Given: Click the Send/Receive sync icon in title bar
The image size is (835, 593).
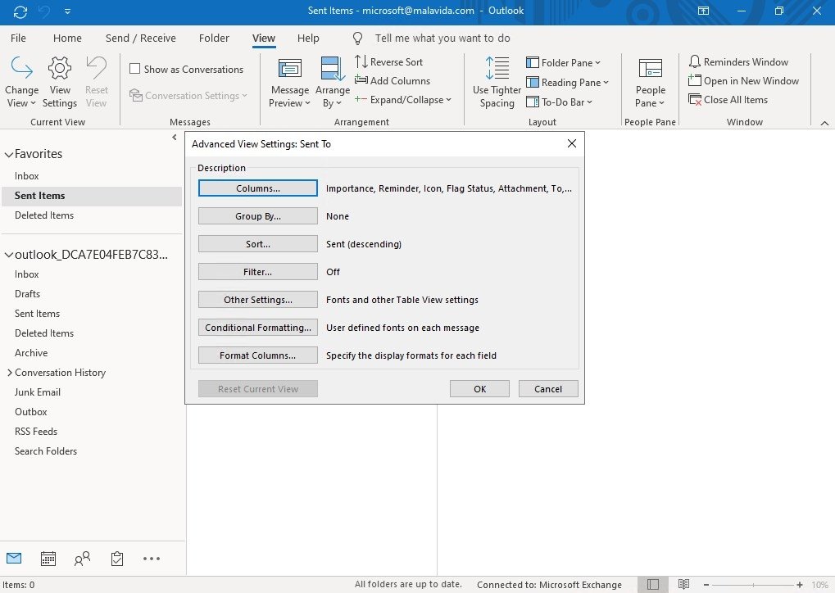Looking at the screenshot, I should 20,11.
